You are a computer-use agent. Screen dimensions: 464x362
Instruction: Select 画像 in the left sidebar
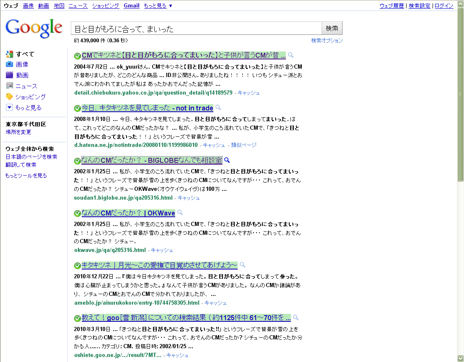(x=22, y=64)
